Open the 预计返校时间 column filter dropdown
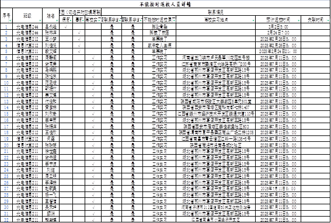The height and width of the screenshot is (223, 331). pyautogui.click(x=298, y=20)
